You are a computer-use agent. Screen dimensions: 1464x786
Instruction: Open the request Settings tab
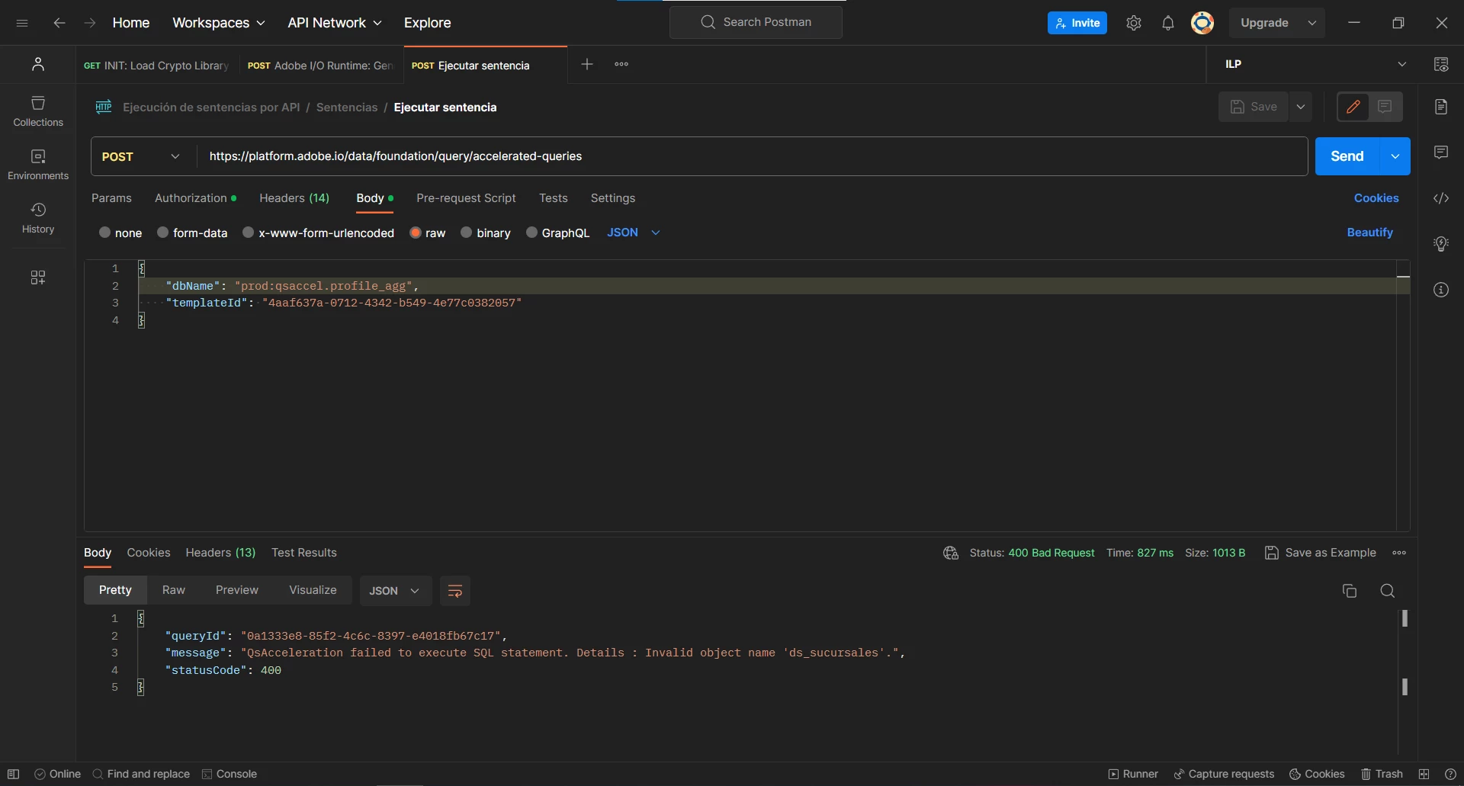pyautogui.click(x=613, y=198)
